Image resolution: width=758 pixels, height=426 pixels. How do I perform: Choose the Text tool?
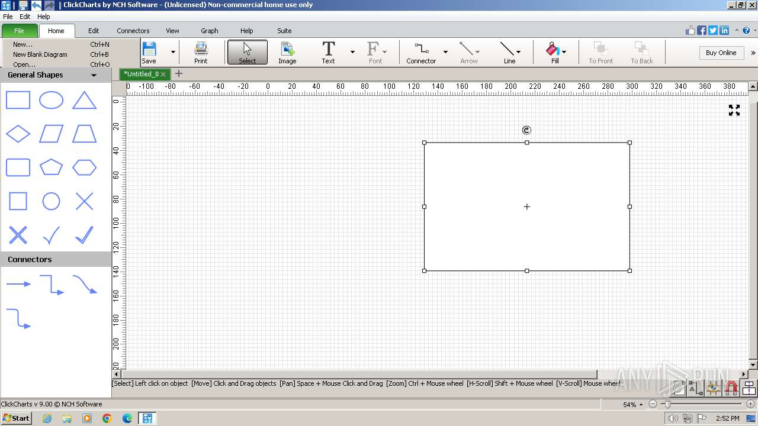coord(328,52)
